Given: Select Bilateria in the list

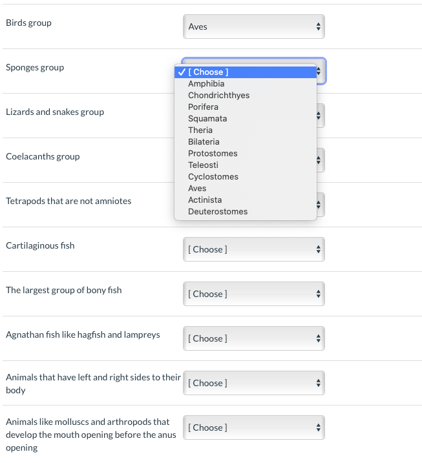Looking at the screenshot, I should pos(204,142).
